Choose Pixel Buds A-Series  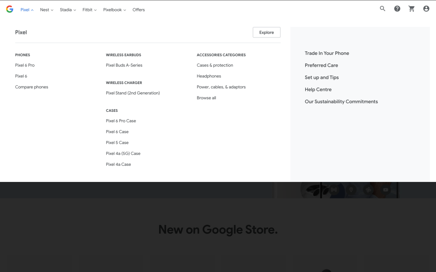click(x=124, y=65)
